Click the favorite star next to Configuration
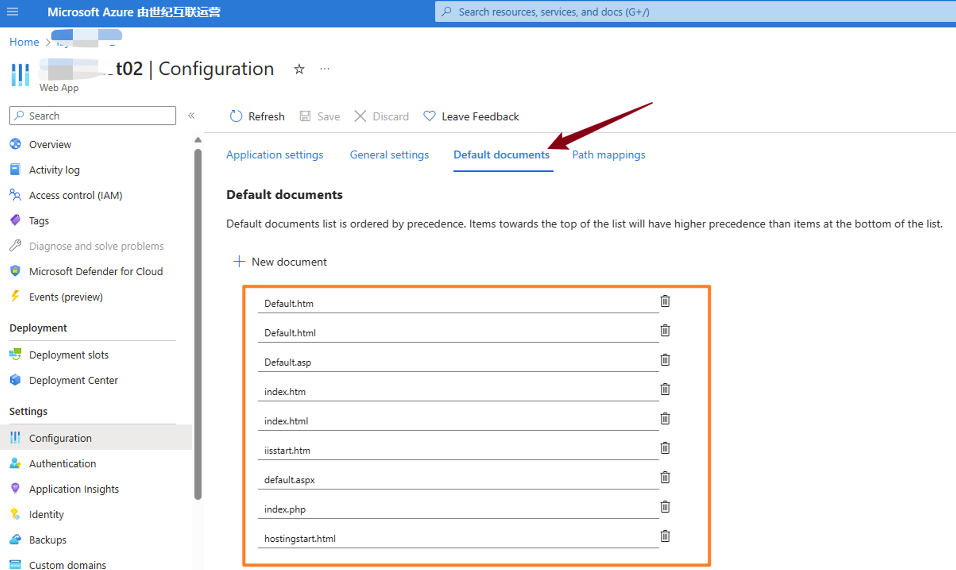The height and width of the screenshot is (570, 956). click(299, 69)
